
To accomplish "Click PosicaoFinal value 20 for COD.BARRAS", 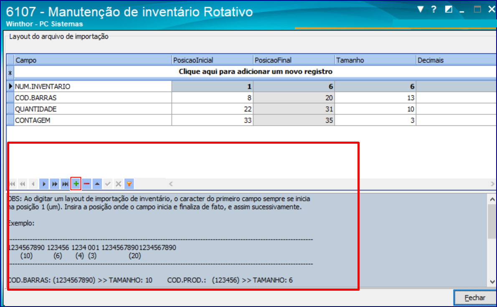I will tap(294, 98).
